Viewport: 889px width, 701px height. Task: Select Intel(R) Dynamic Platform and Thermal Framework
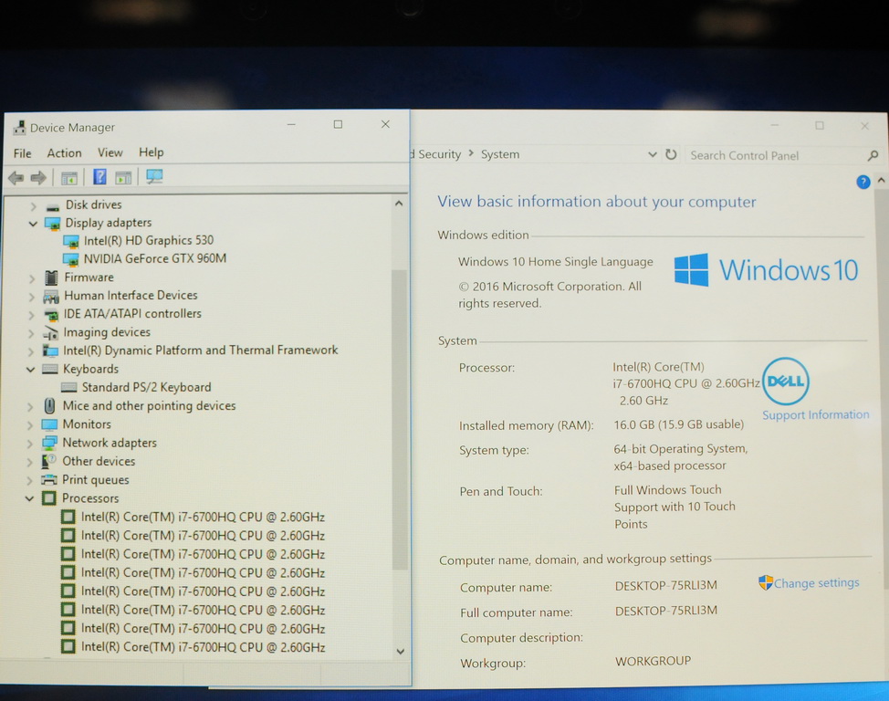(200, 350)
